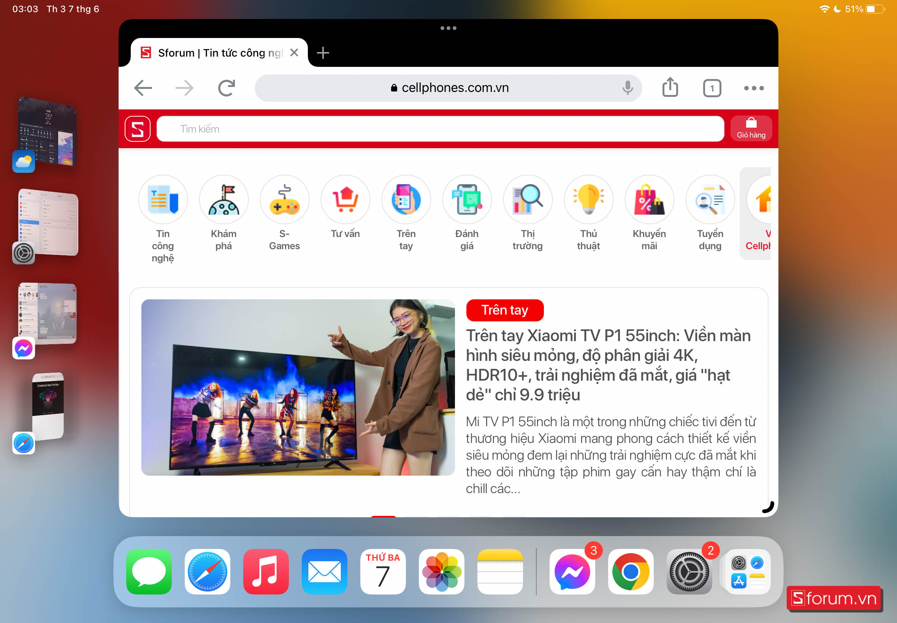The width and height of the screenshot is (897, 623).
Task: Open Music from the dock
Action: click(x=266, y=572)
